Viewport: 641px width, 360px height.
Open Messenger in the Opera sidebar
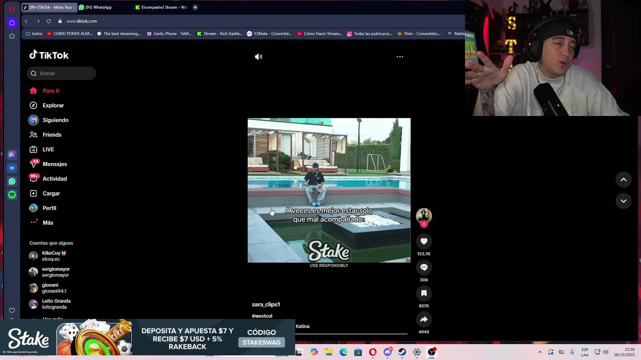[x=12, y=168]
